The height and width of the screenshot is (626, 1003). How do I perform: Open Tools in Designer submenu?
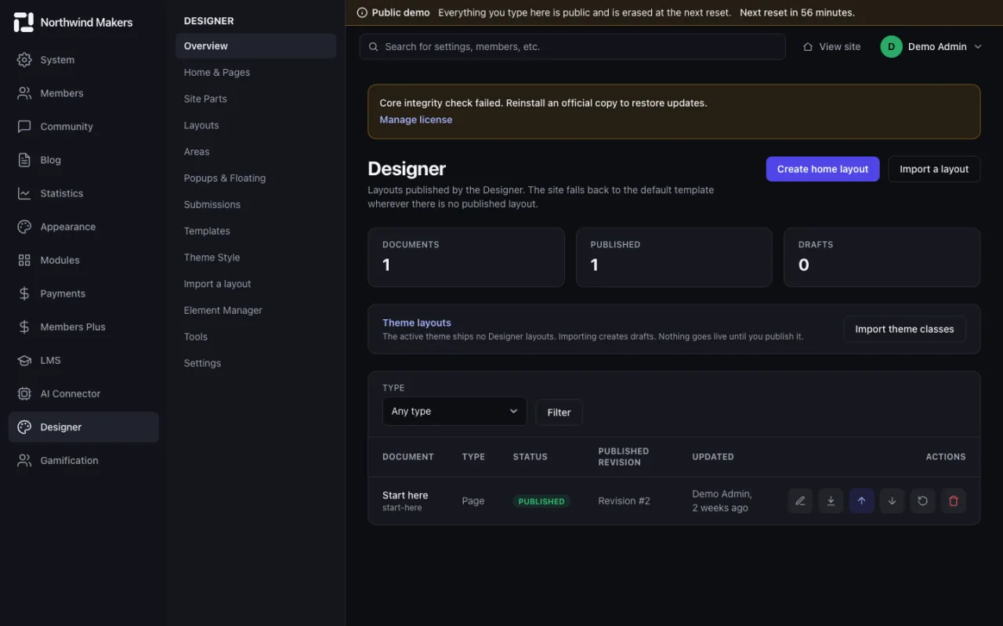pyautogui.click(x=256, y=336)
